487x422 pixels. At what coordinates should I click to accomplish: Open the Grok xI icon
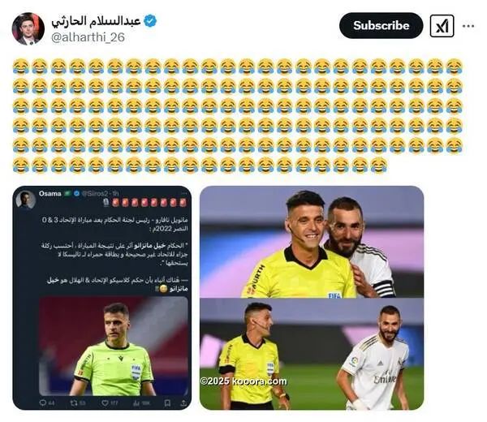(442, 26)
